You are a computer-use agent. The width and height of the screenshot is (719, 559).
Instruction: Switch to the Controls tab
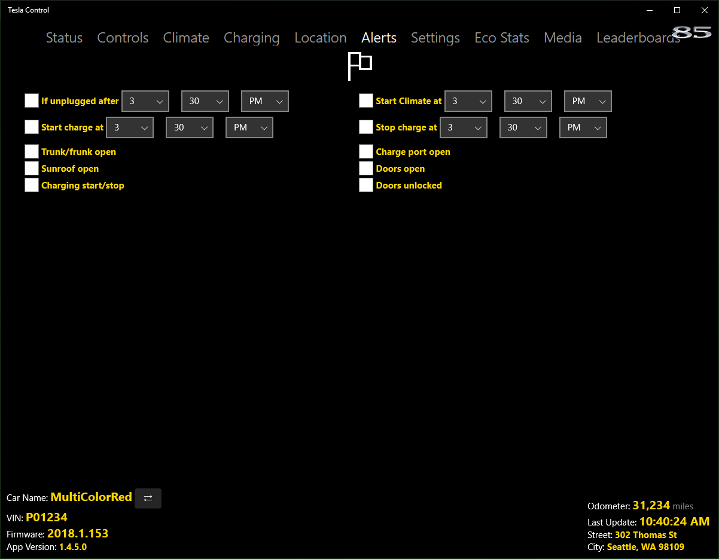[123, 38]
